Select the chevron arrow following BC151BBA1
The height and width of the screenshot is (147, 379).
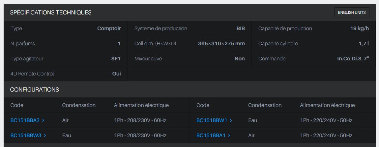pyautogui.click(x=229, y=136)
